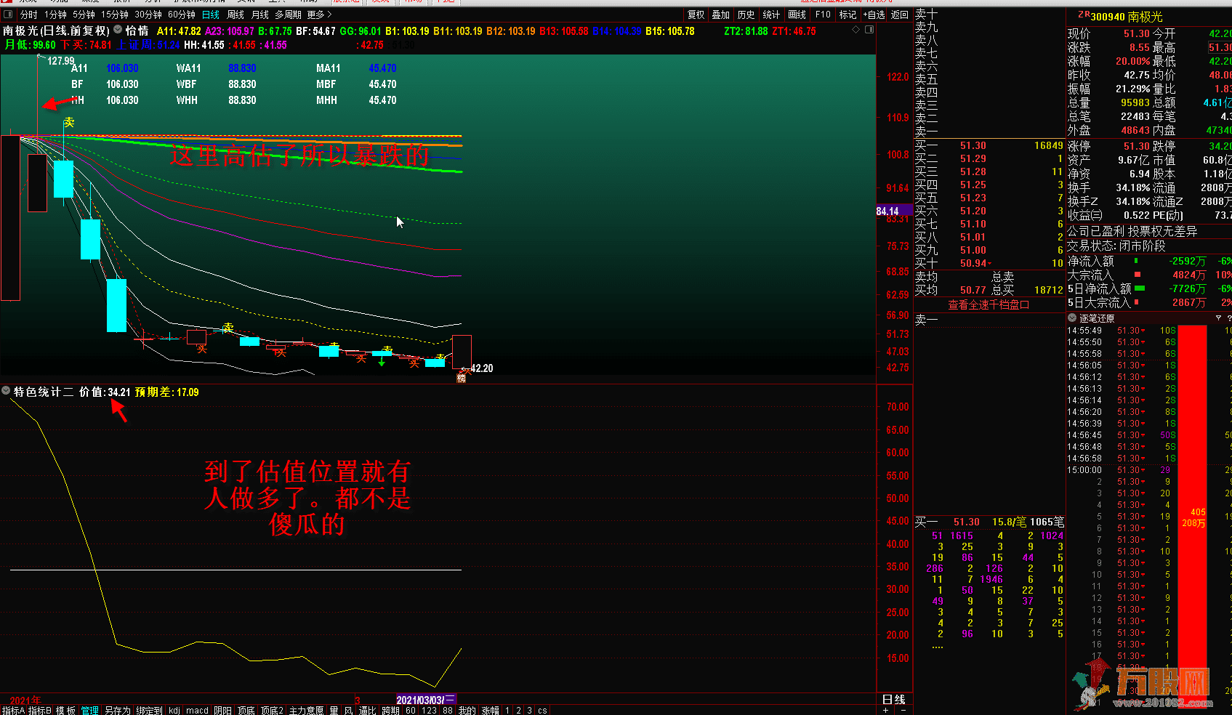
Task: Select the 阴阳 indicator tab
Action: click(x=223, y=710)
